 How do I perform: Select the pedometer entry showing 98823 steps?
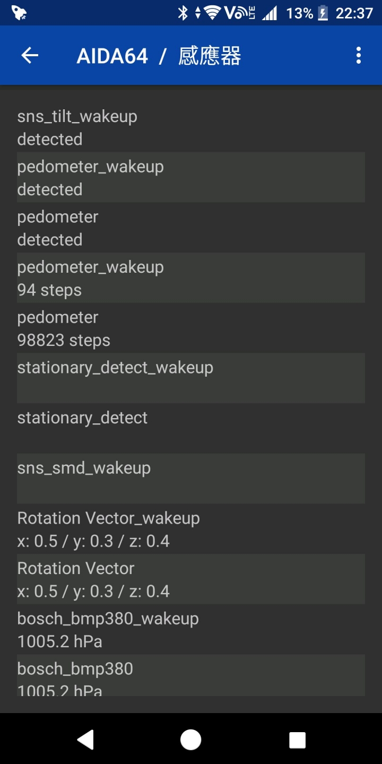(191, 328)
